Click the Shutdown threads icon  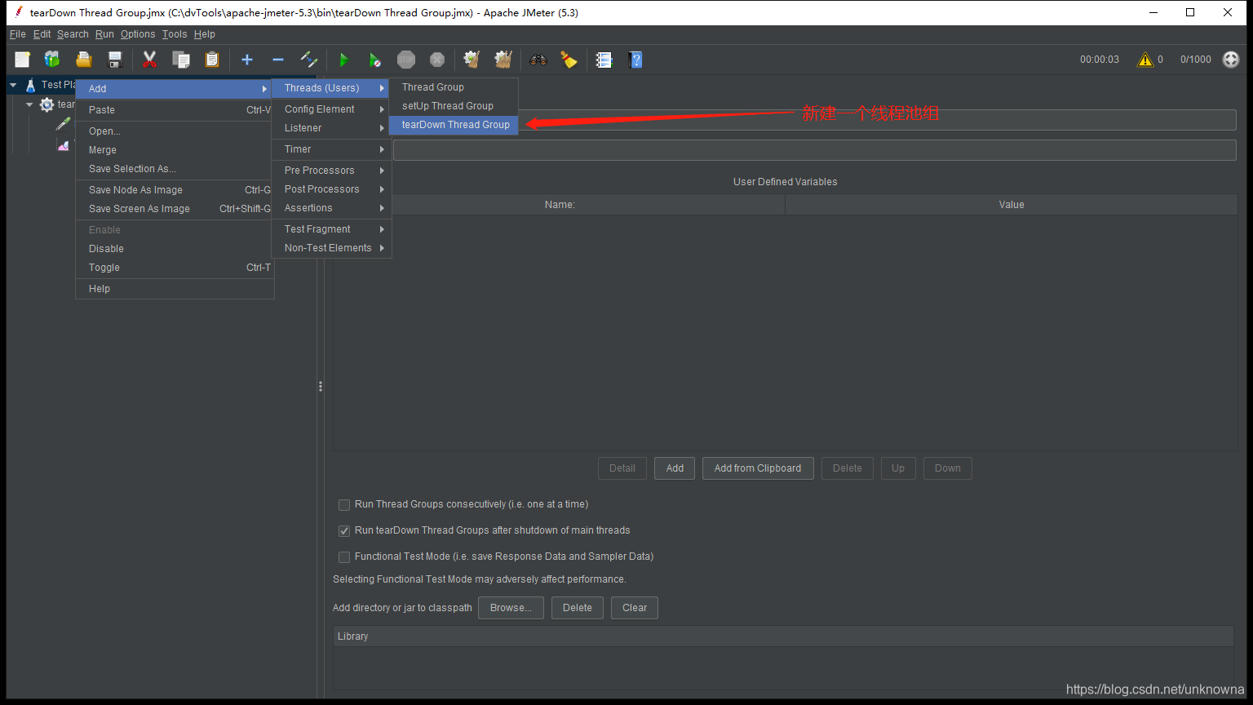pyautogui.click(x=437, y=60)
